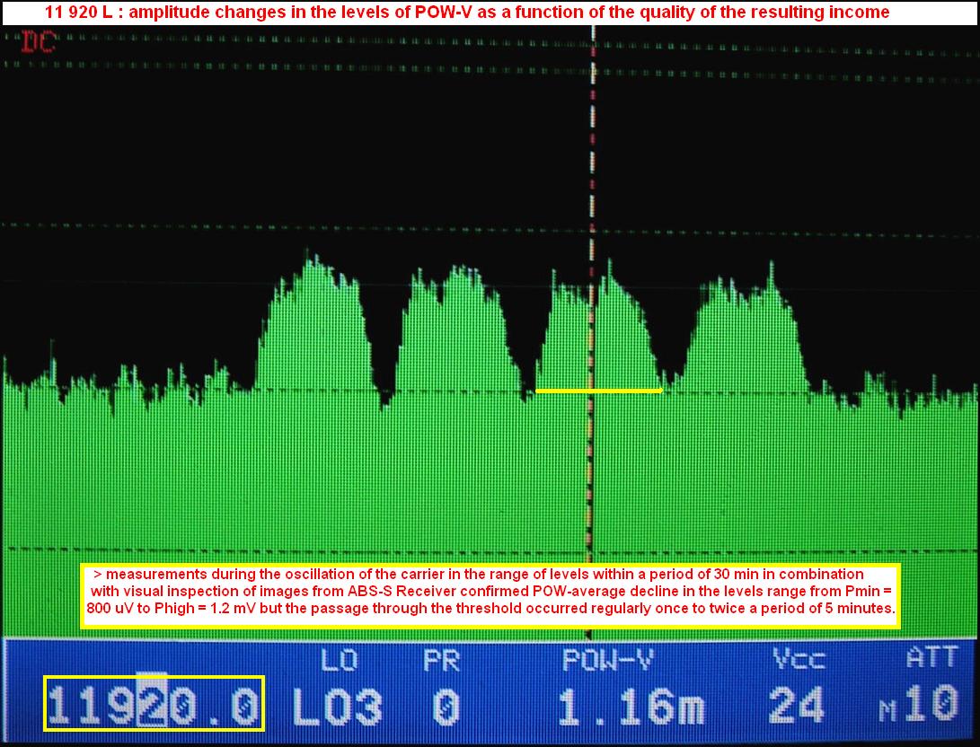
Task: Click the L03 local oscillator value
Action: (x=338, y=707)
